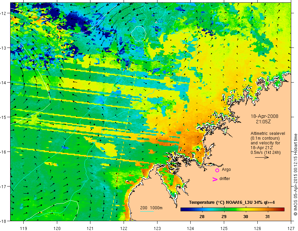Viewport: 298px width, 231px height.
Task: Click longitude label 120
Action: 57,228
